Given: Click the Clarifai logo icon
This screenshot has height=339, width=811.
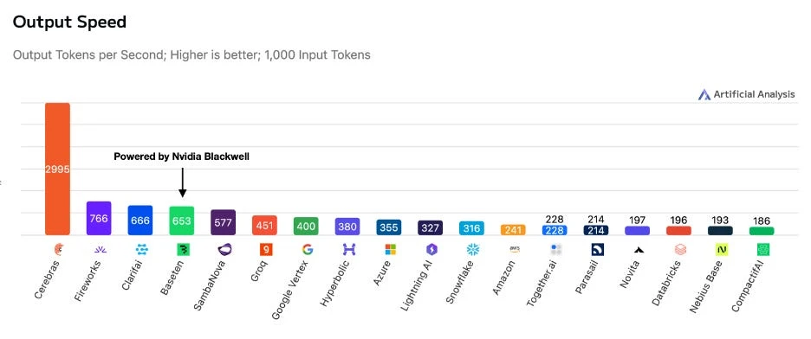Looking at the screenshot, I should [141, 250].
